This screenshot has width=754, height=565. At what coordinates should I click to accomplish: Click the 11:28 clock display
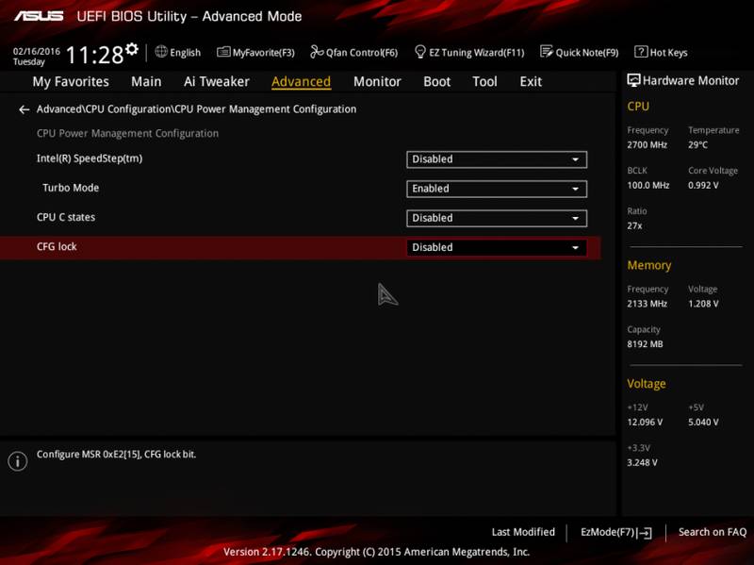95,55
